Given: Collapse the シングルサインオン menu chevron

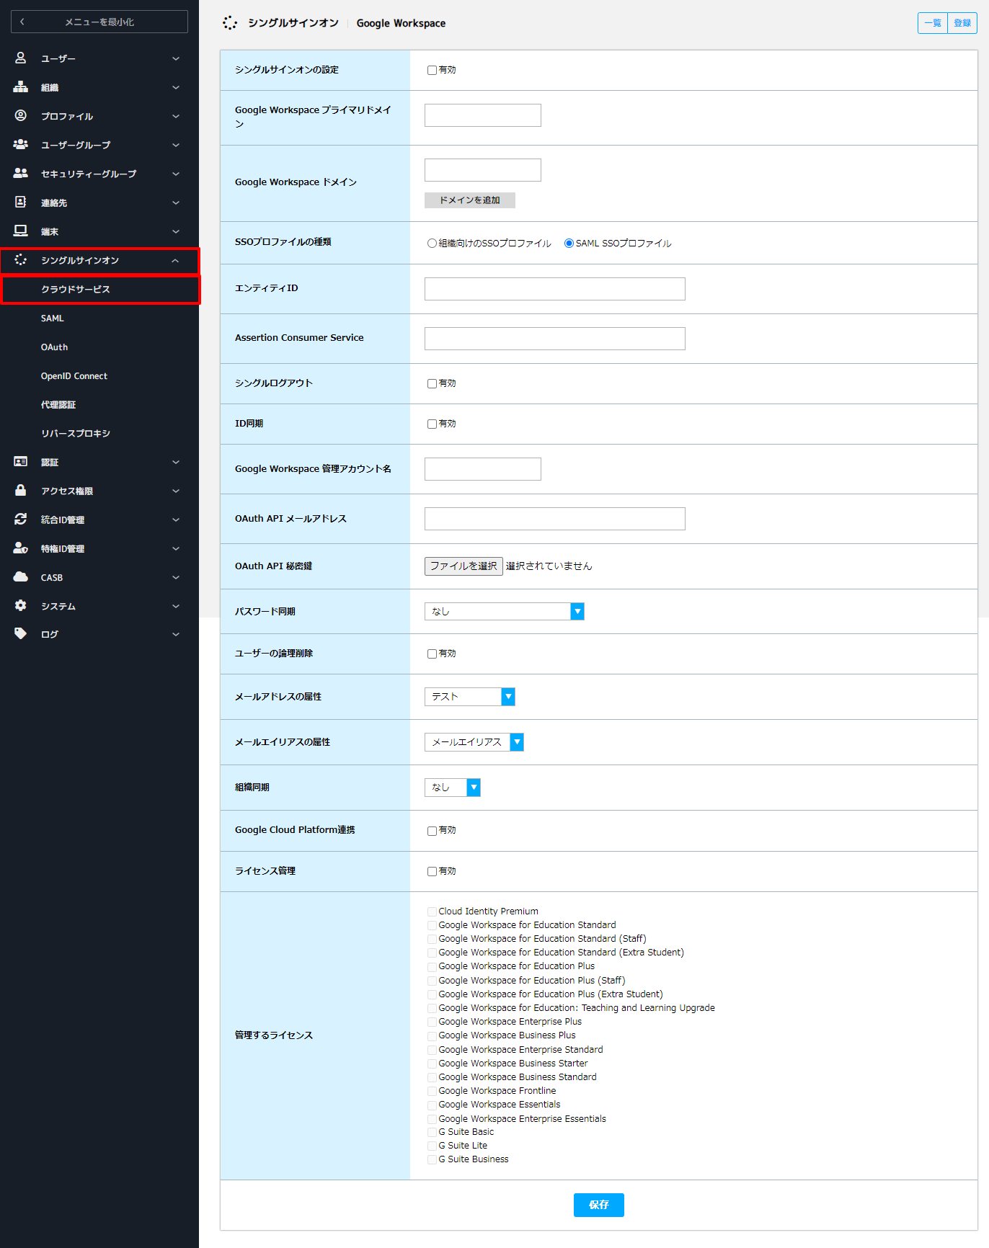Looking at the screenshot, I should (175, 260).
